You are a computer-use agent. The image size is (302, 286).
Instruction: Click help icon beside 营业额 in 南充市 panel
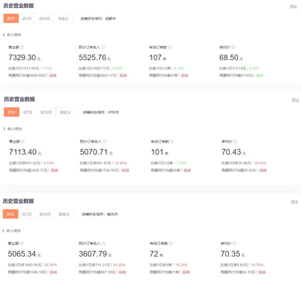coord(23,242)
